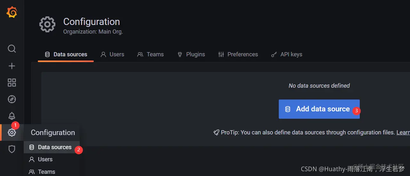Open the search magnifier in sidebar
Viewport: 410px width, 176px height.
(12, 49)
